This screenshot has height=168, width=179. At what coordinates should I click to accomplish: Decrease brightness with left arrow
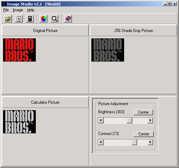click(101, 120)
